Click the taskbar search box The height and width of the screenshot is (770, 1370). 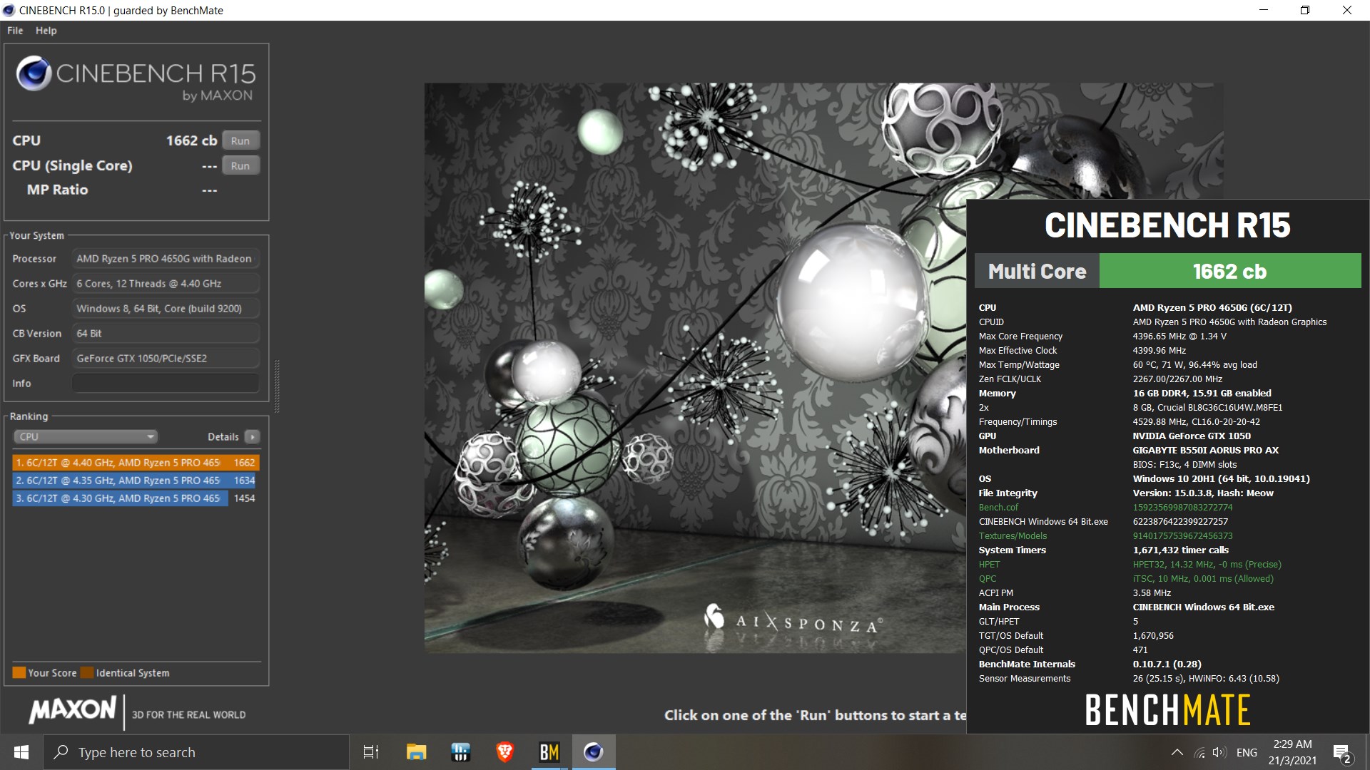coord(196,752)
